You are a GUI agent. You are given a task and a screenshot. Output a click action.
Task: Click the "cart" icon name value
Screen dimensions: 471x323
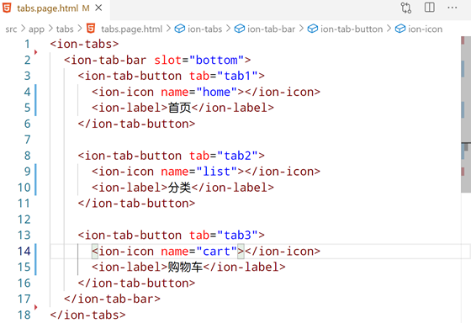[217, 252]
